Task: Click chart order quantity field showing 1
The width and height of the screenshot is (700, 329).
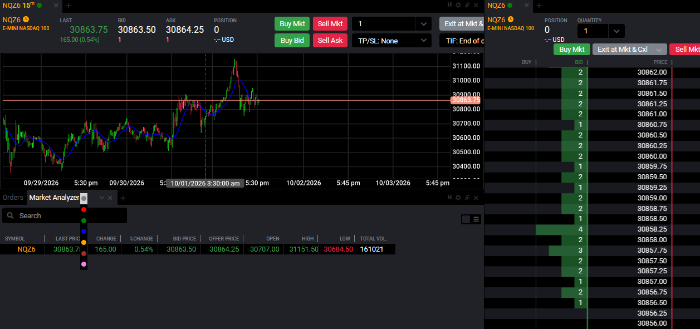Action: (384, 24)
